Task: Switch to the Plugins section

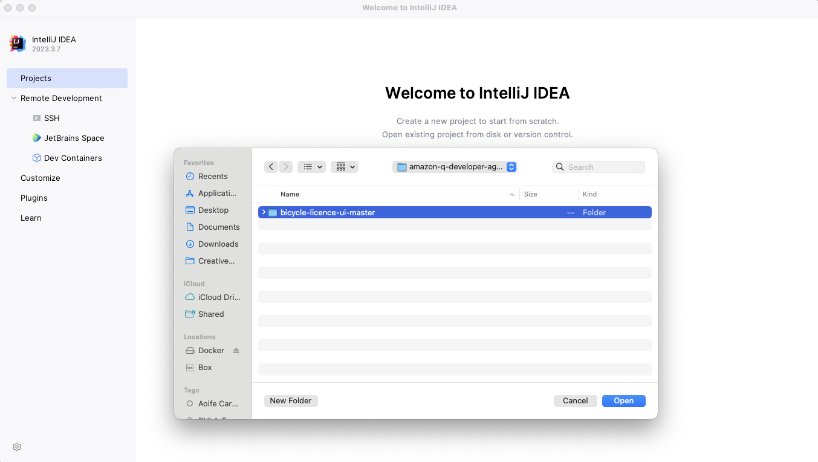Action: click(33, 198)
